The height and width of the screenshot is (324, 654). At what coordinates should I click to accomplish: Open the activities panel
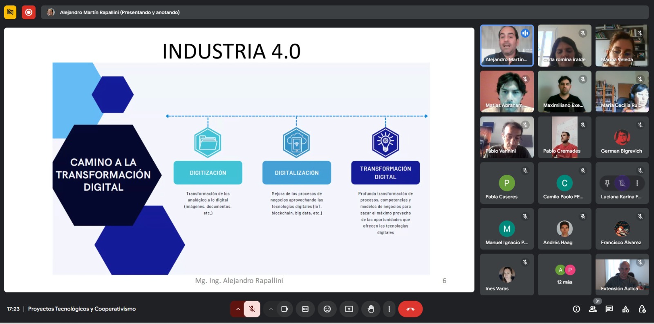(x=625, y=309)
